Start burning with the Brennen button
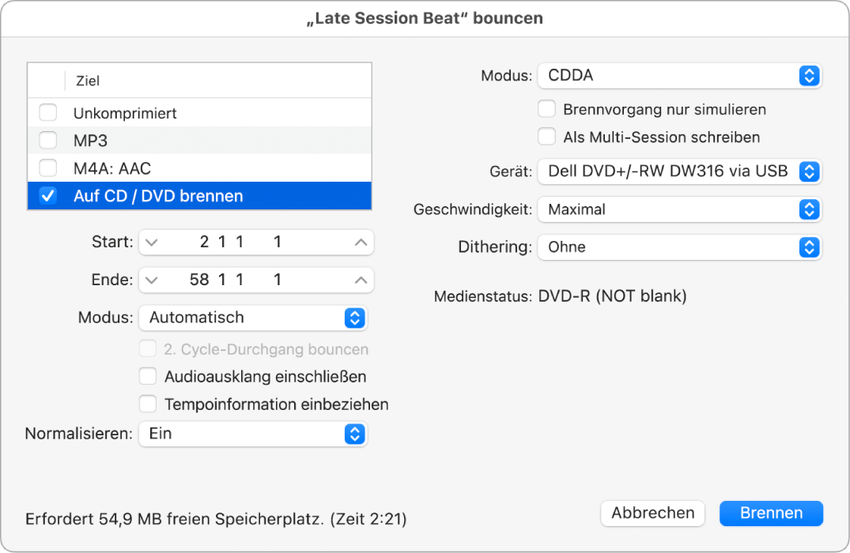 [771, 513]
